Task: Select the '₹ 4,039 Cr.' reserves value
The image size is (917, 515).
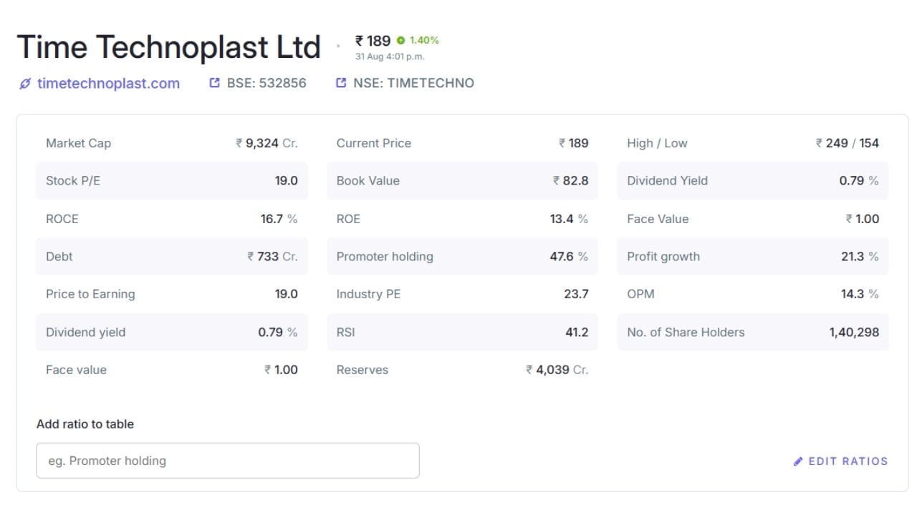Action: 557,370
